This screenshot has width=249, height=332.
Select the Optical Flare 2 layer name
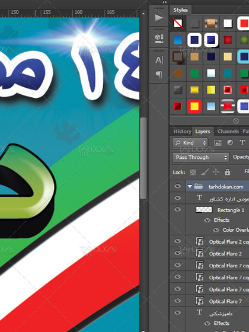coord(225,254)
